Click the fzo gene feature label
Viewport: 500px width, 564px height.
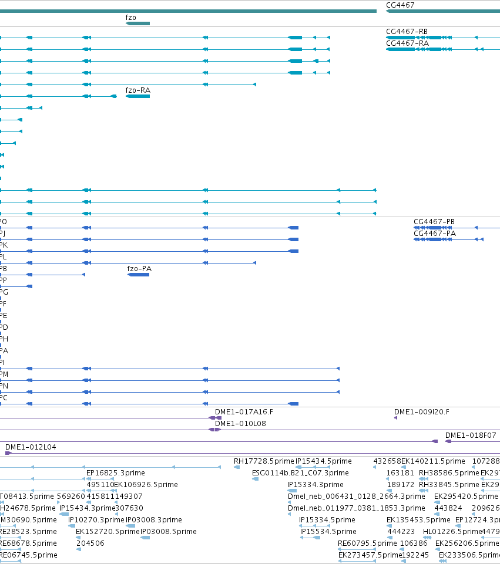(130, 18)
